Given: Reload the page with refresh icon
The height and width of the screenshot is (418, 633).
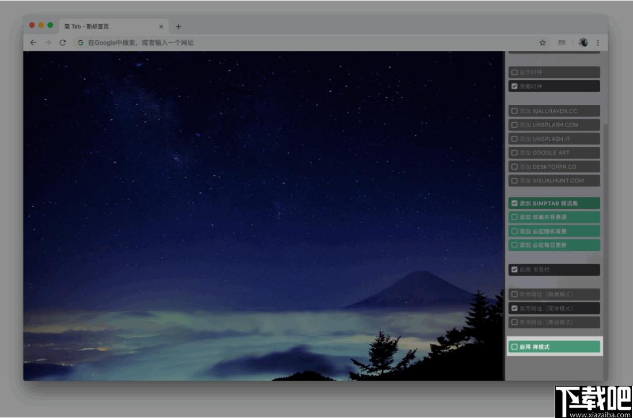Looking at the screenshot, I should point(63,43).
